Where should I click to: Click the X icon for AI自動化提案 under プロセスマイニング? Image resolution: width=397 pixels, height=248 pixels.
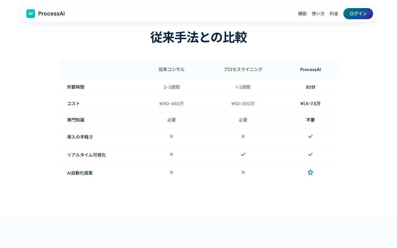(243, 172)
